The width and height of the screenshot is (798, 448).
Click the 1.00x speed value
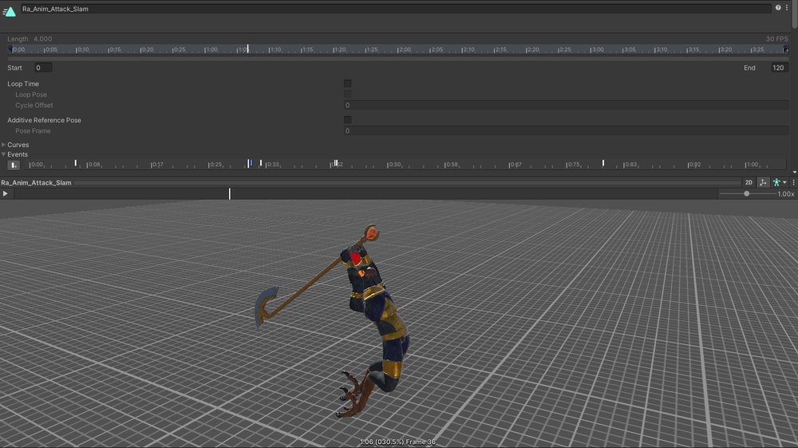click(x=786, y=193)
